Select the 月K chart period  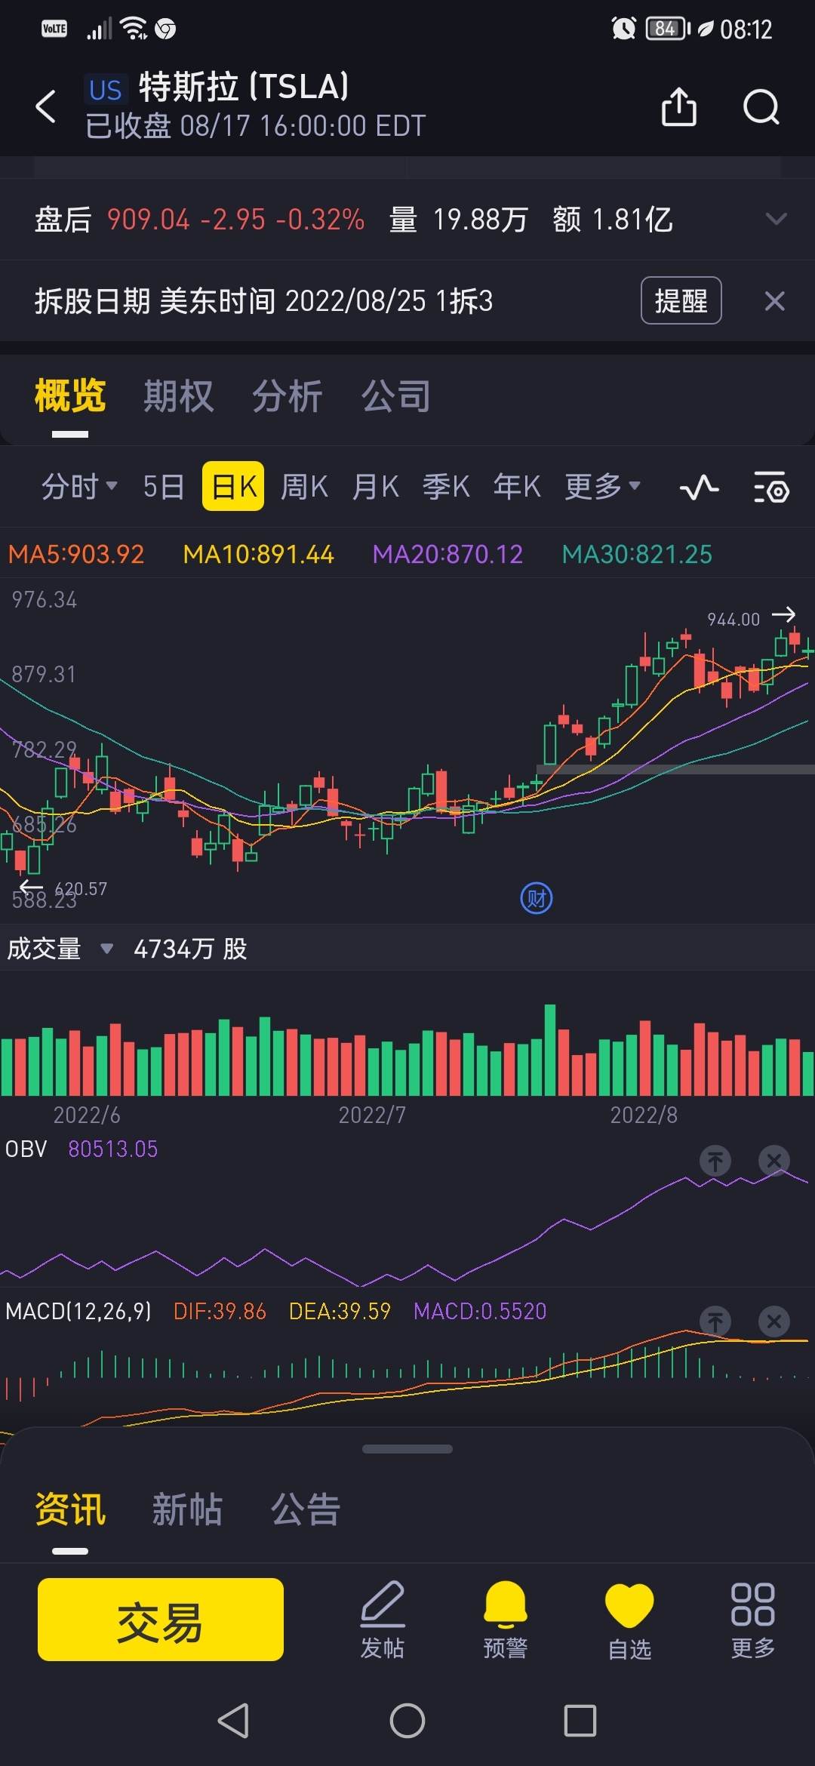pos(375,487)
